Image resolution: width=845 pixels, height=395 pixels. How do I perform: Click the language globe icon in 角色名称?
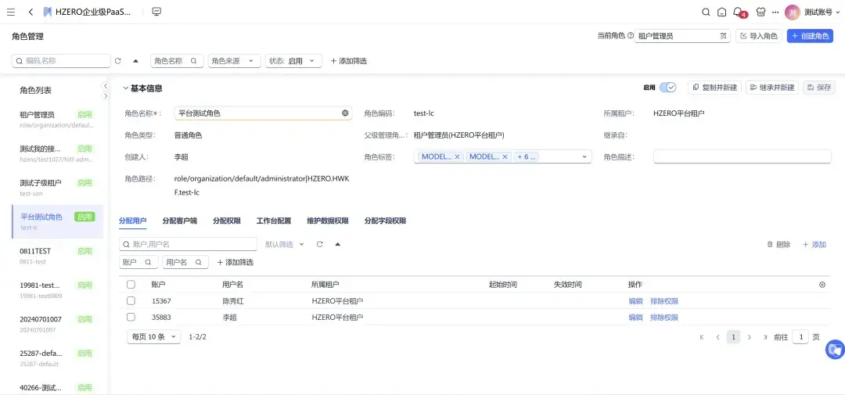345,113
